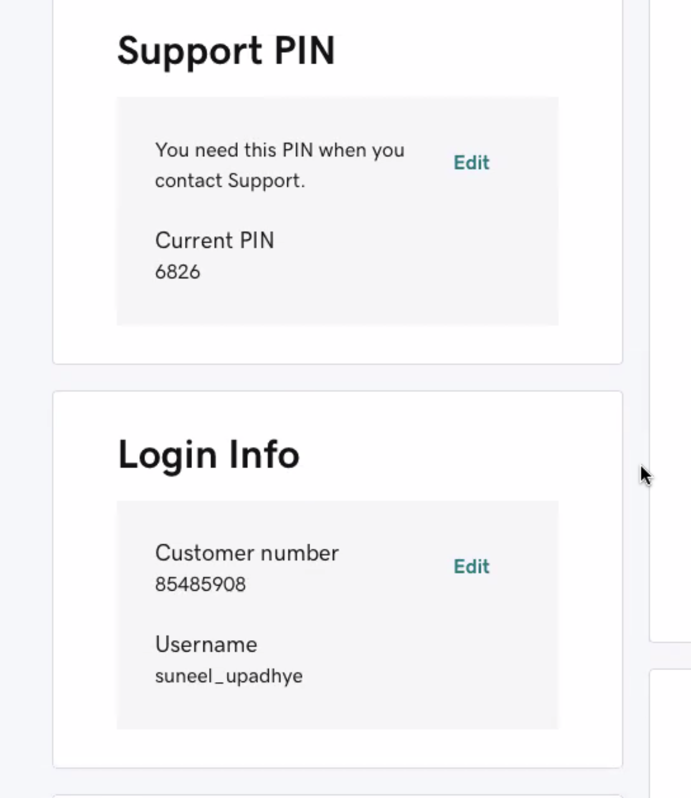The image size is (691, 798).
Task: Click empty gray area right of PIN 6826
Action: point(381,272)
